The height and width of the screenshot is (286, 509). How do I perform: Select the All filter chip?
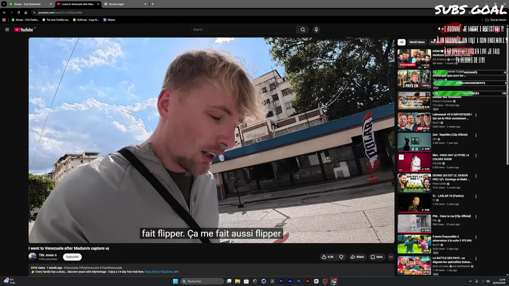402,42
